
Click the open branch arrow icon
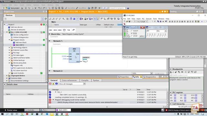[x=69, y=30]
